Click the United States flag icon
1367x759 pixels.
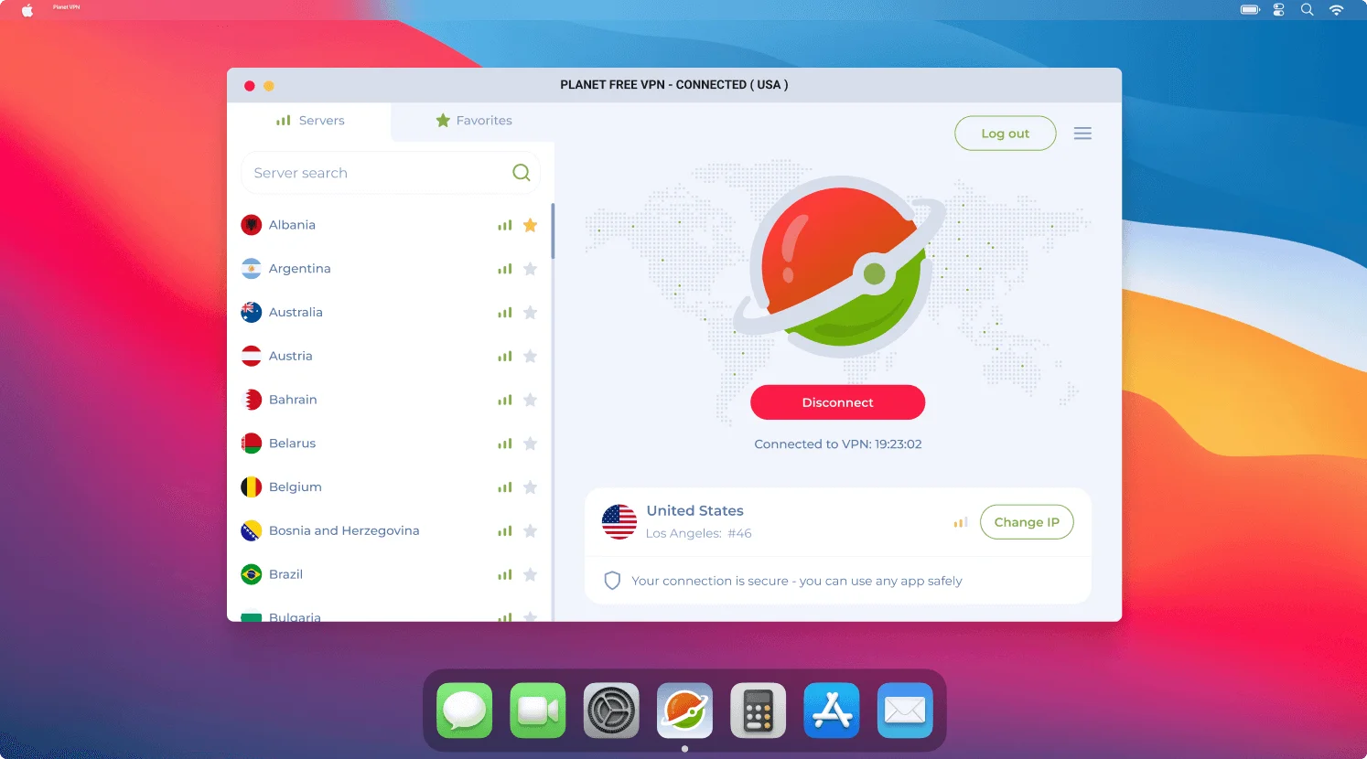click(619, 522)
